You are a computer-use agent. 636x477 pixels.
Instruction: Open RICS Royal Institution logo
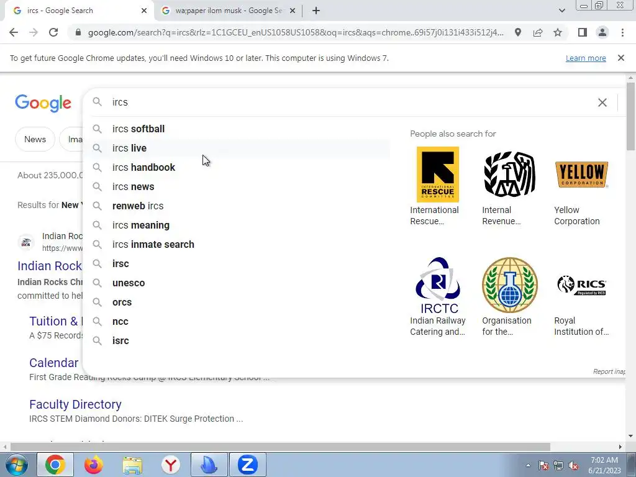(x=581, y=284)
